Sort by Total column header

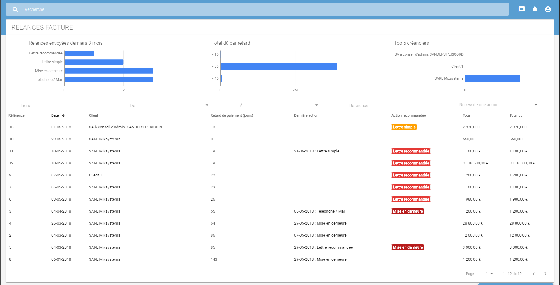pos(467,115)
